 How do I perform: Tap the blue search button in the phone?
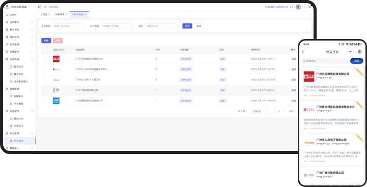coord(356,61)
